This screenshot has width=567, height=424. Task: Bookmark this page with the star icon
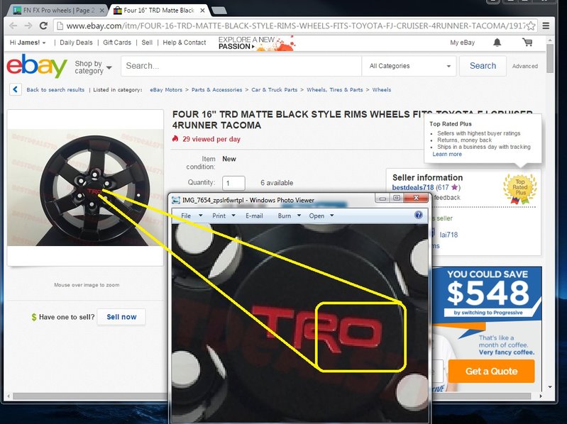click(531, 26)
